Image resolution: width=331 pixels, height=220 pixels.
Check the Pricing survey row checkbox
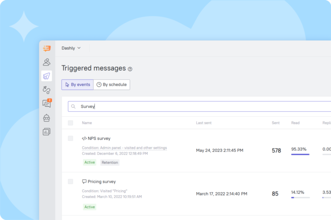(x=70, y=181)
